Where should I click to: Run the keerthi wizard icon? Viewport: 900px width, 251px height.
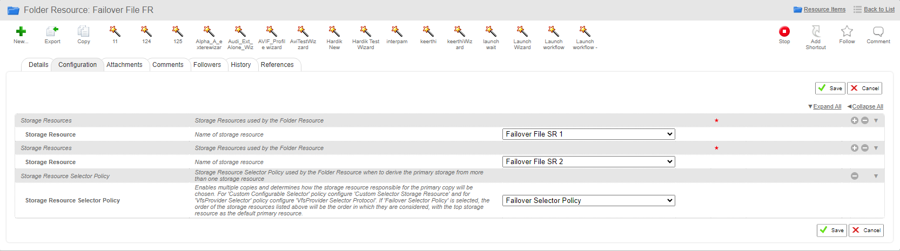click(428, 31)
